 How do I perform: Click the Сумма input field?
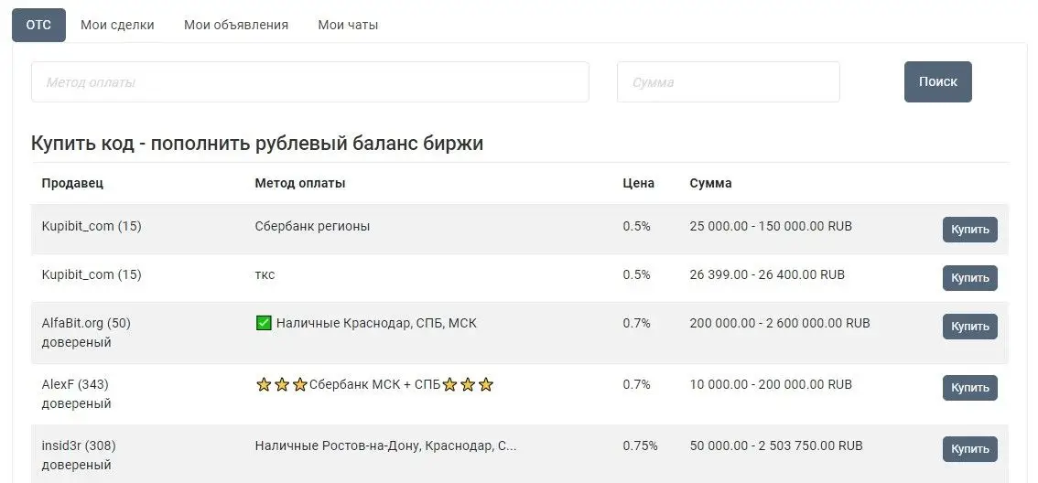[x=728, y=82]
